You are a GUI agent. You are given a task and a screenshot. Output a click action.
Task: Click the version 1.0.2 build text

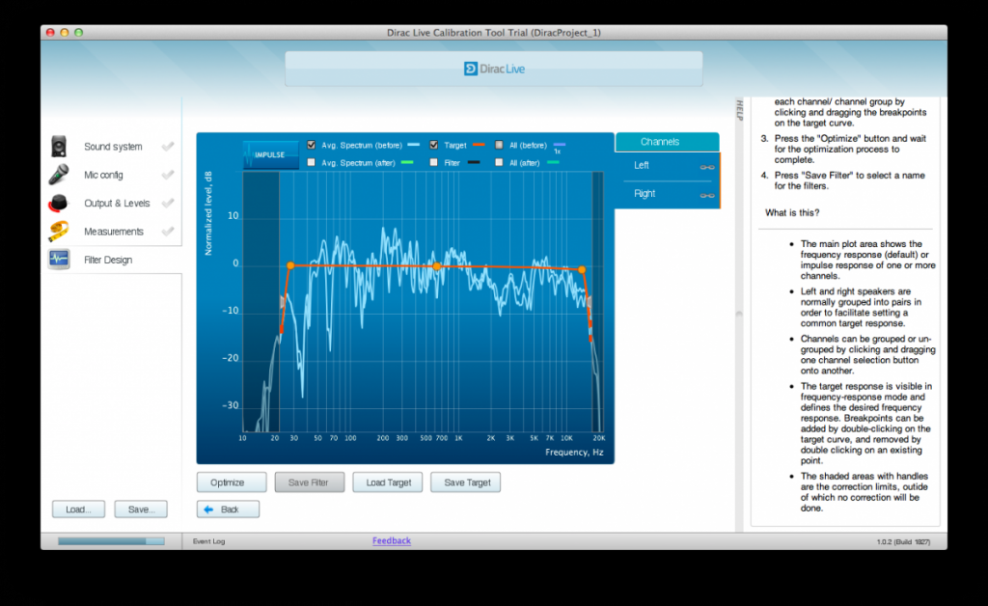pyautogui.click(x=903, y=541)
